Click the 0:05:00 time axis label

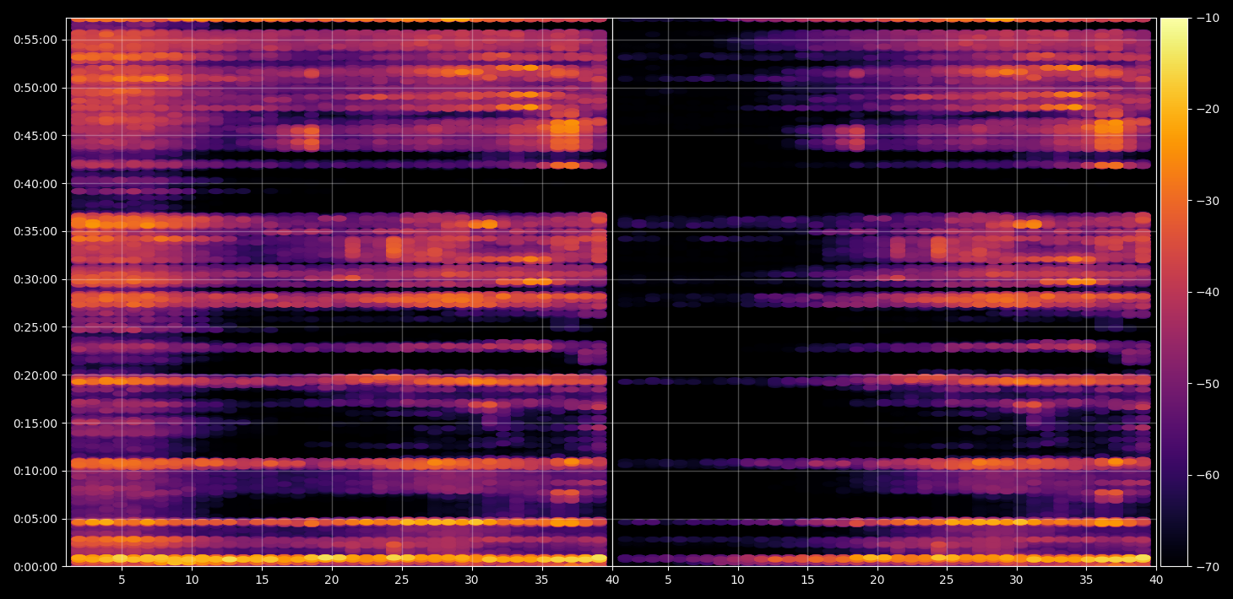(35, 519)
